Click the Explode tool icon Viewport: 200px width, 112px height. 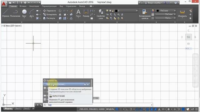[x=71, y=15]
